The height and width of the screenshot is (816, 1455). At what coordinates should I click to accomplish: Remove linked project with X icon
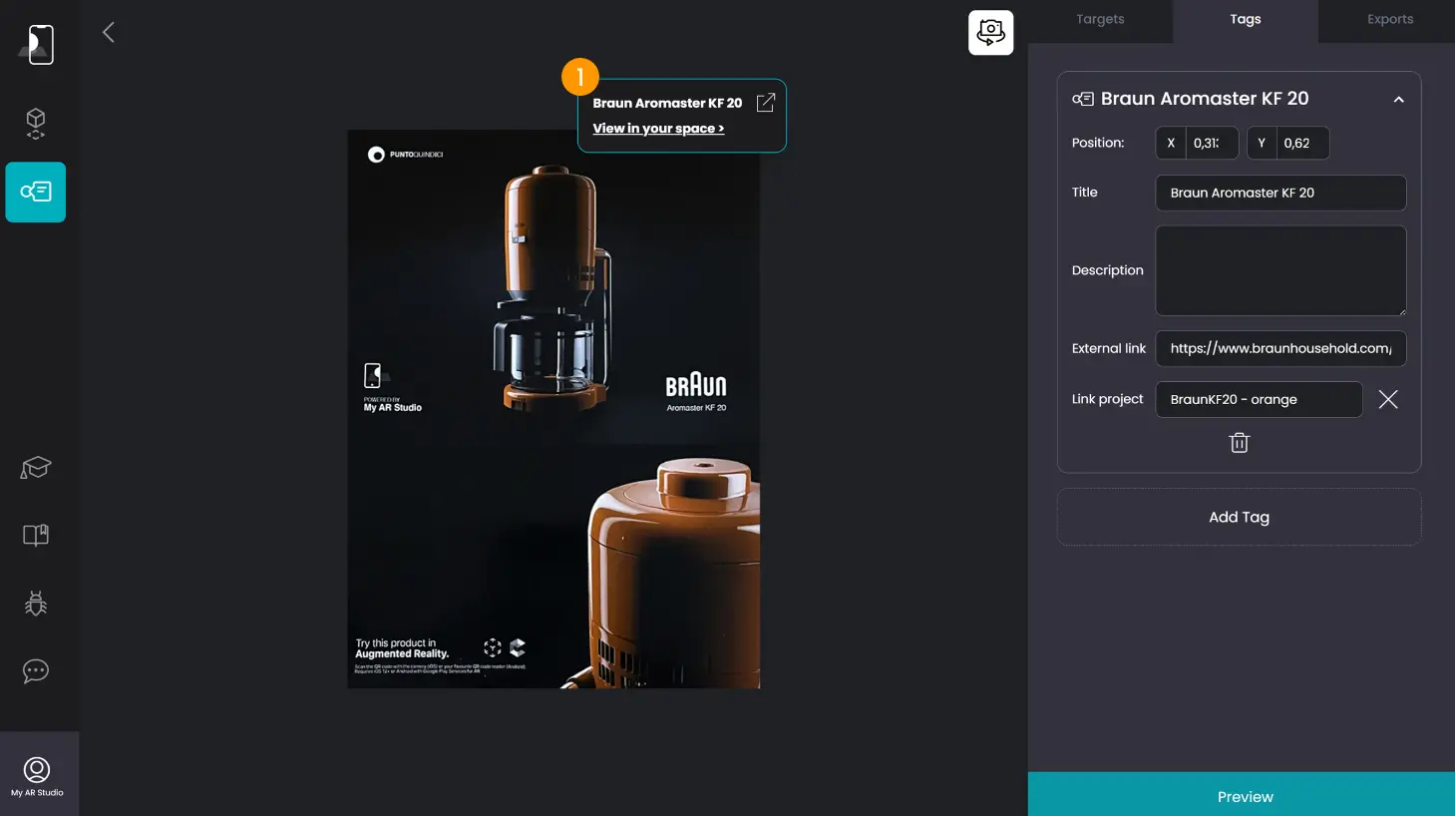pyautogui.click(x=1388, y=399)
